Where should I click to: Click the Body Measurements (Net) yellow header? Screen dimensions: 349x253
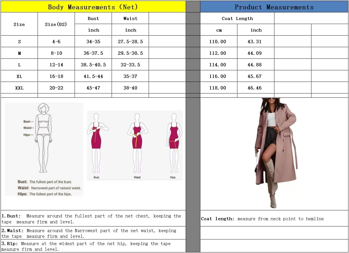coord(93,7)
